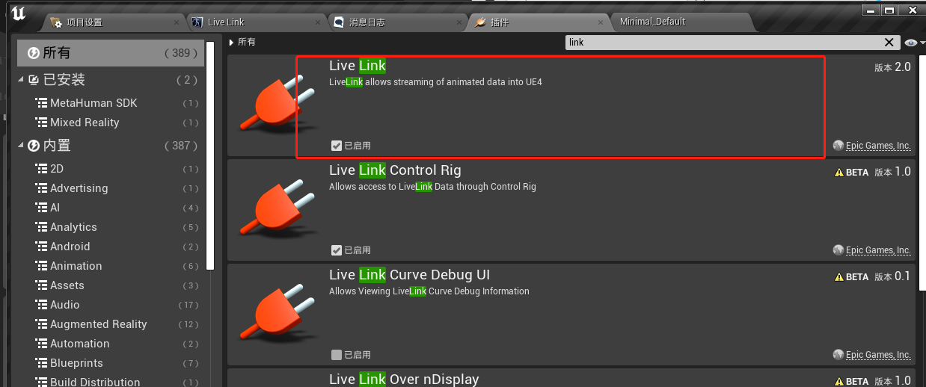This screenshot has width=926, height=387.
Task: Close the 插件 tab
Action: coord(600,22)
